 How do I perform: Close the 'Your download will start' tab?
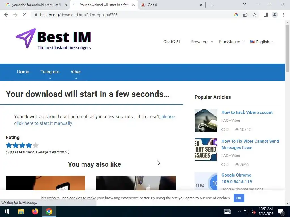point(133,5)
